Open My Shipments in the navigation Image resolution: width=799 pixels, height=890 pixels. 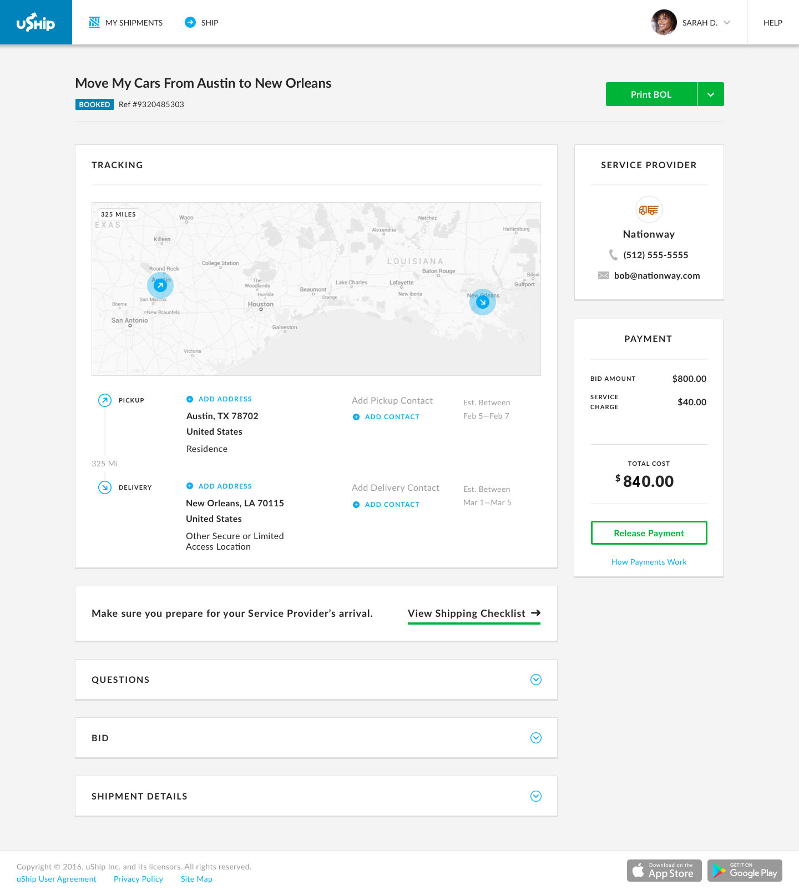pos(126,23)
